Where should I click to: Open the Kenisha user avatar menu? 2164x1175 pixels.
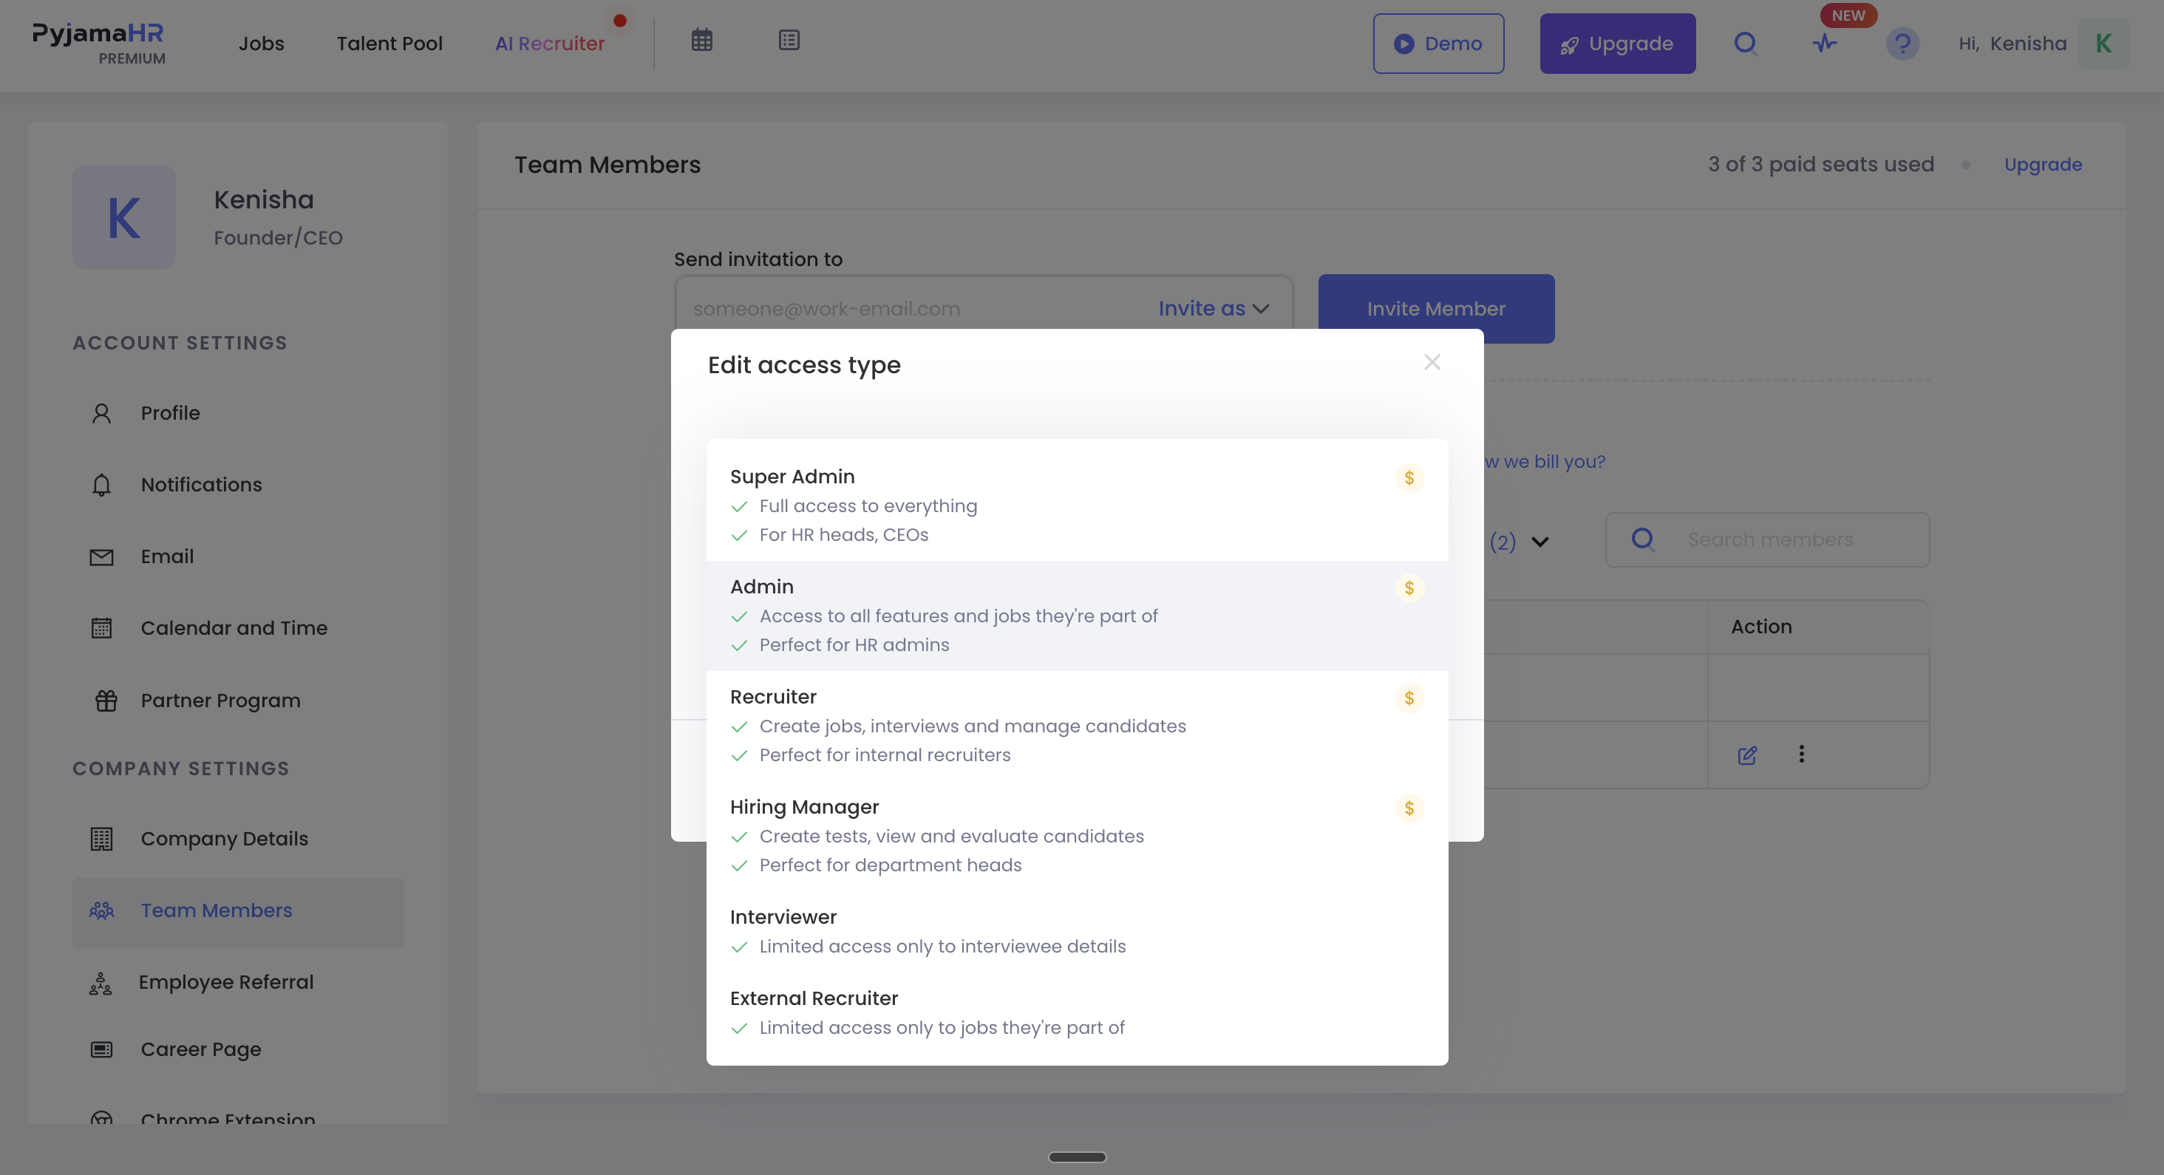coord(2103,44)
